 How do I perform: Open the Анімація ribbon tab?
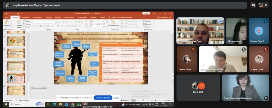click(58, 17)
